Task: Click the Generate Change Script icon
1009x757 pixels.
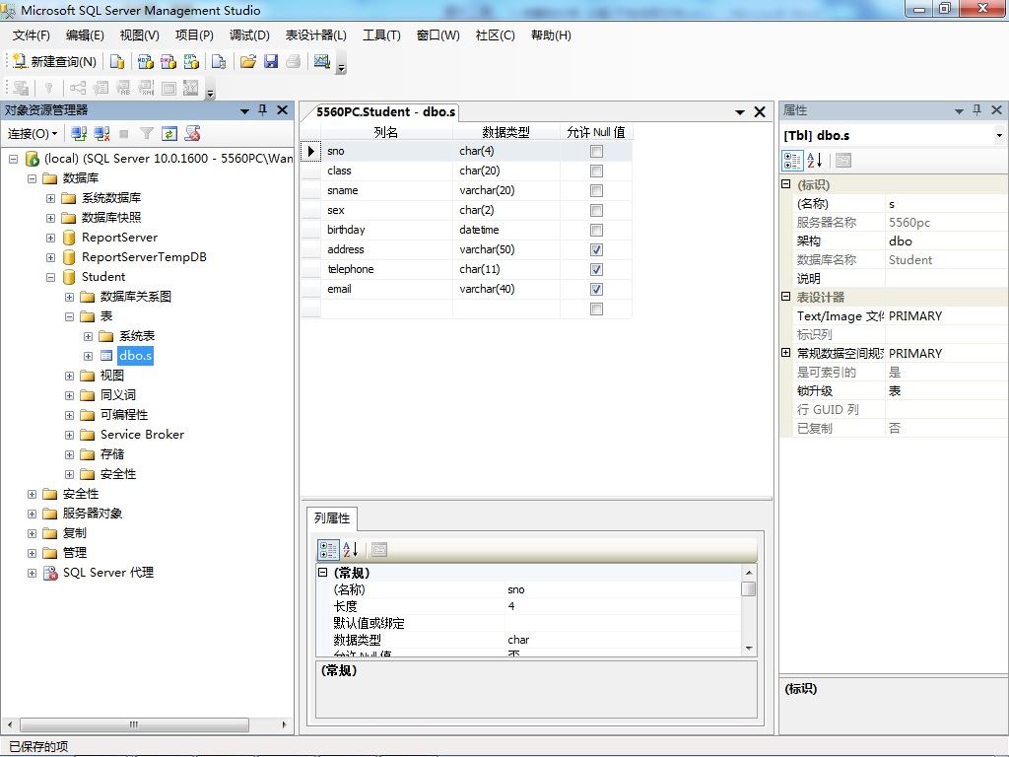Action: click(x=21, y=88)
